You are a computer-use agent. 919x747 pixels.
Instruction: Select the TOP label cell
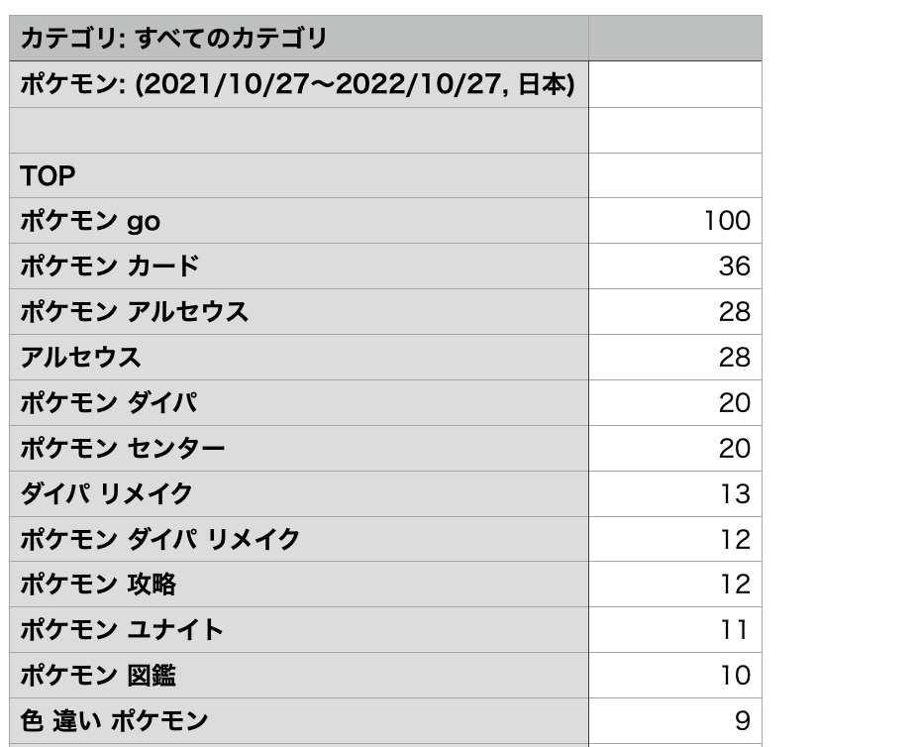(x=297, y=175)
